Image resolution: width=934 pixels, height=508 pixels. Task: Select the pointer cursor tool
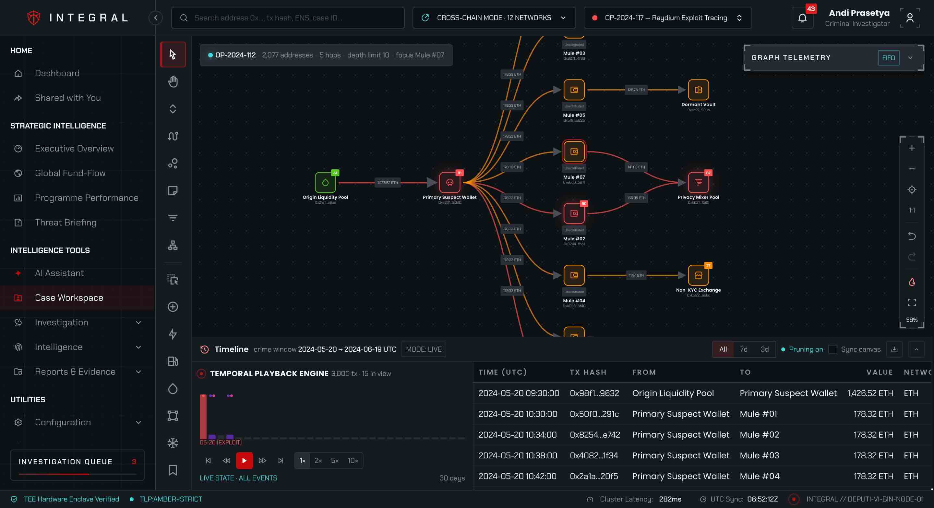pyautogui.click(x=173, y=54)
